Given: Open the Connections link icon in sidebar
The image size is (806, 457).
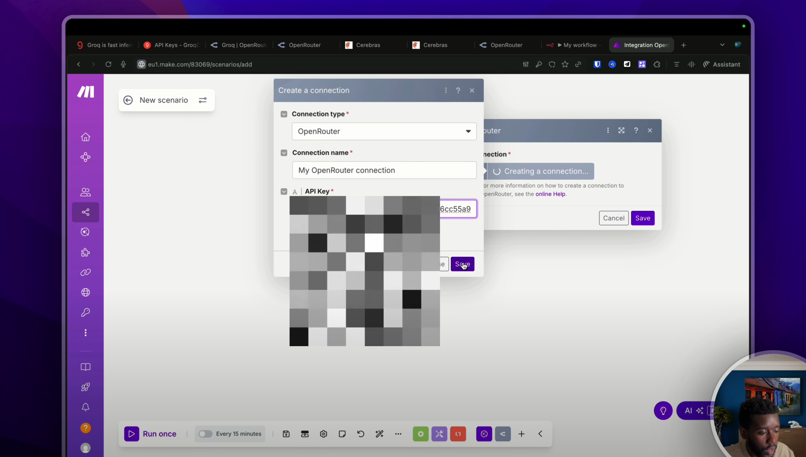Looking at the screenshot, I should pyautogui.click(x=85, y=273).
